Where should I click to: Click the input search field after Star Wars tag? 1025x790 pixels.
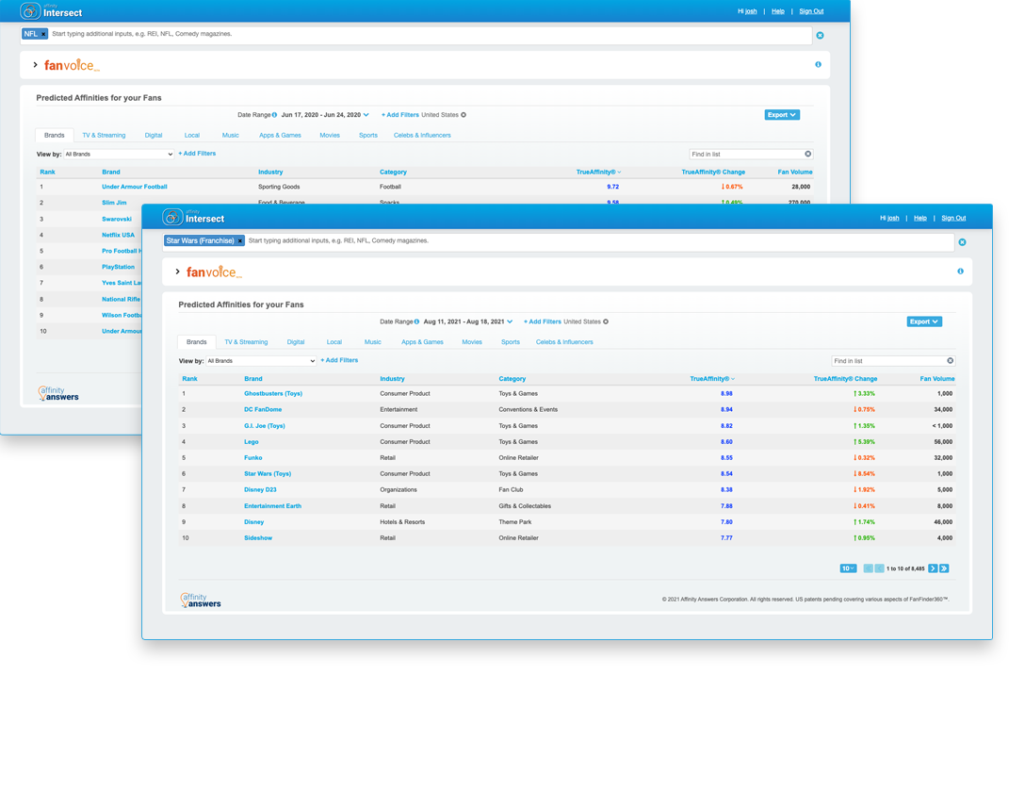tap(598, 241)
